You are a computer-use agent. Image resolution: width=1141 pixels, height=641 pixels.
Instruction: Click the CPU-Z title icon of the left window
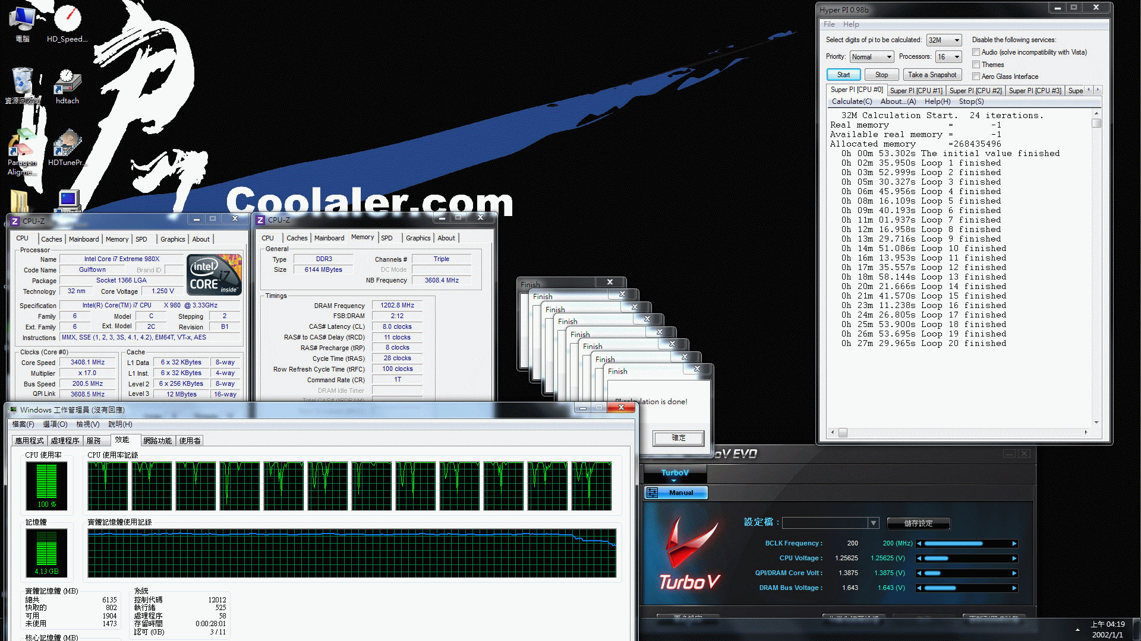[x=15, y=221]
